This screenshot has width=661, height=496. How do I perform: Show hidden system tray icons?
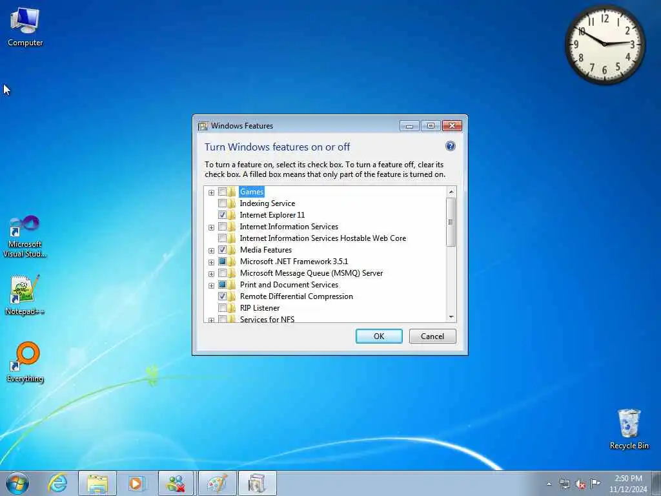549,484
